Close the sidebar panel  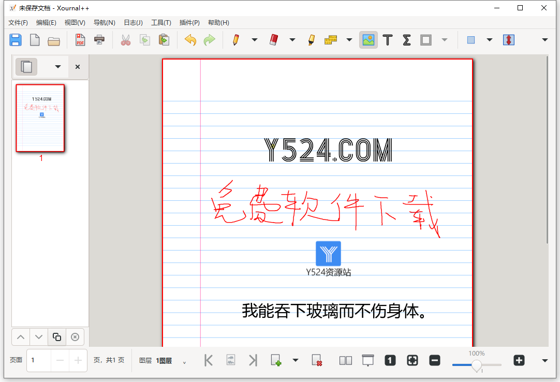tap(78, 66)
